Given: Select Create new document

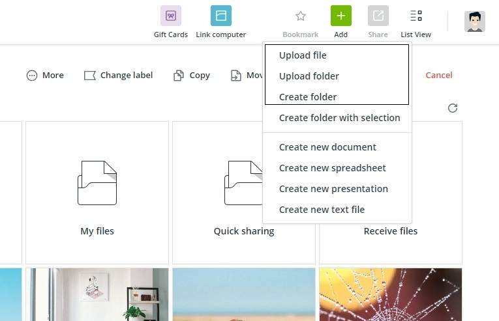Looking at the screenshot, I should pyautogui.click(x=337, y=147).
